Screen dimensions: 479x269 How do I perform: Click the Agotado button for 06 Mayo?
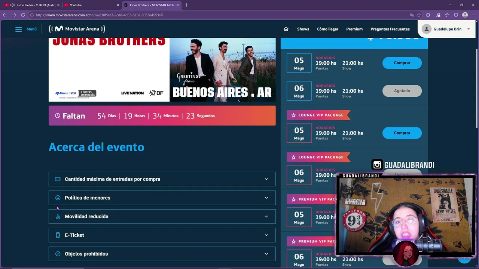[402, 91]
